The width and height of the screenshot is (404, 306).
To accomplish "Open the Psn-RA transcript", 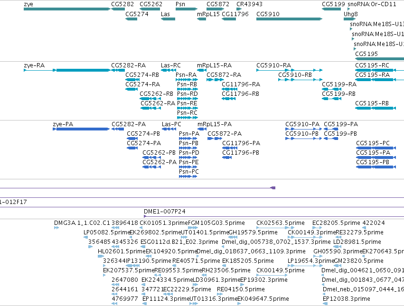I will point(187,80).
